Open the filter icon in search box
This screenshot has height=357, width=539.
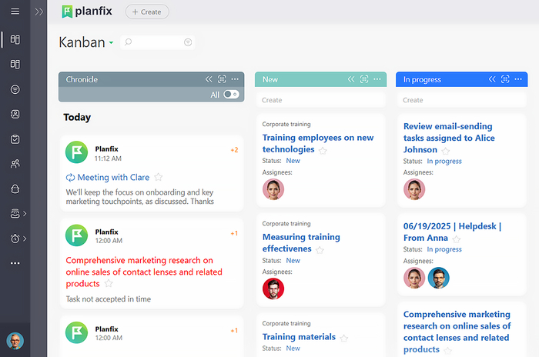(188, 42)
